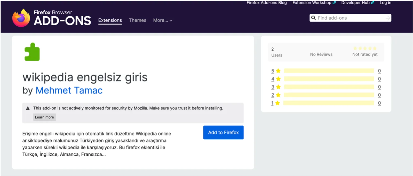Viewport: 413px width, 176px height.
Task: Click the 3-star rating bar
Action: [329, 87]
